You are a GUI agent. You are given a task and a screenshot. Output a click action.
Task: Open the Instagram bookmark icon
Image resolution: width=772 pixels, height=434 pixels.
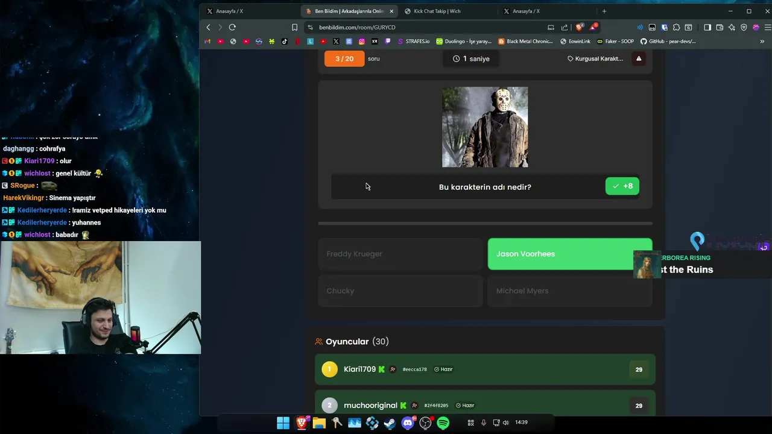click(x=362, y=42)
